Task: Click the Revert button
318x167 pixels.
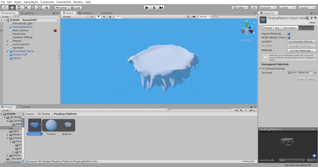Action: (301, 79)
